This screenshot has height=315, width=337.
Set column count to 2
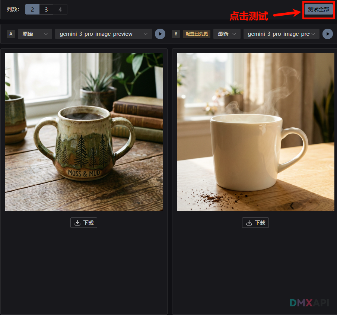(x=32, y=9)
